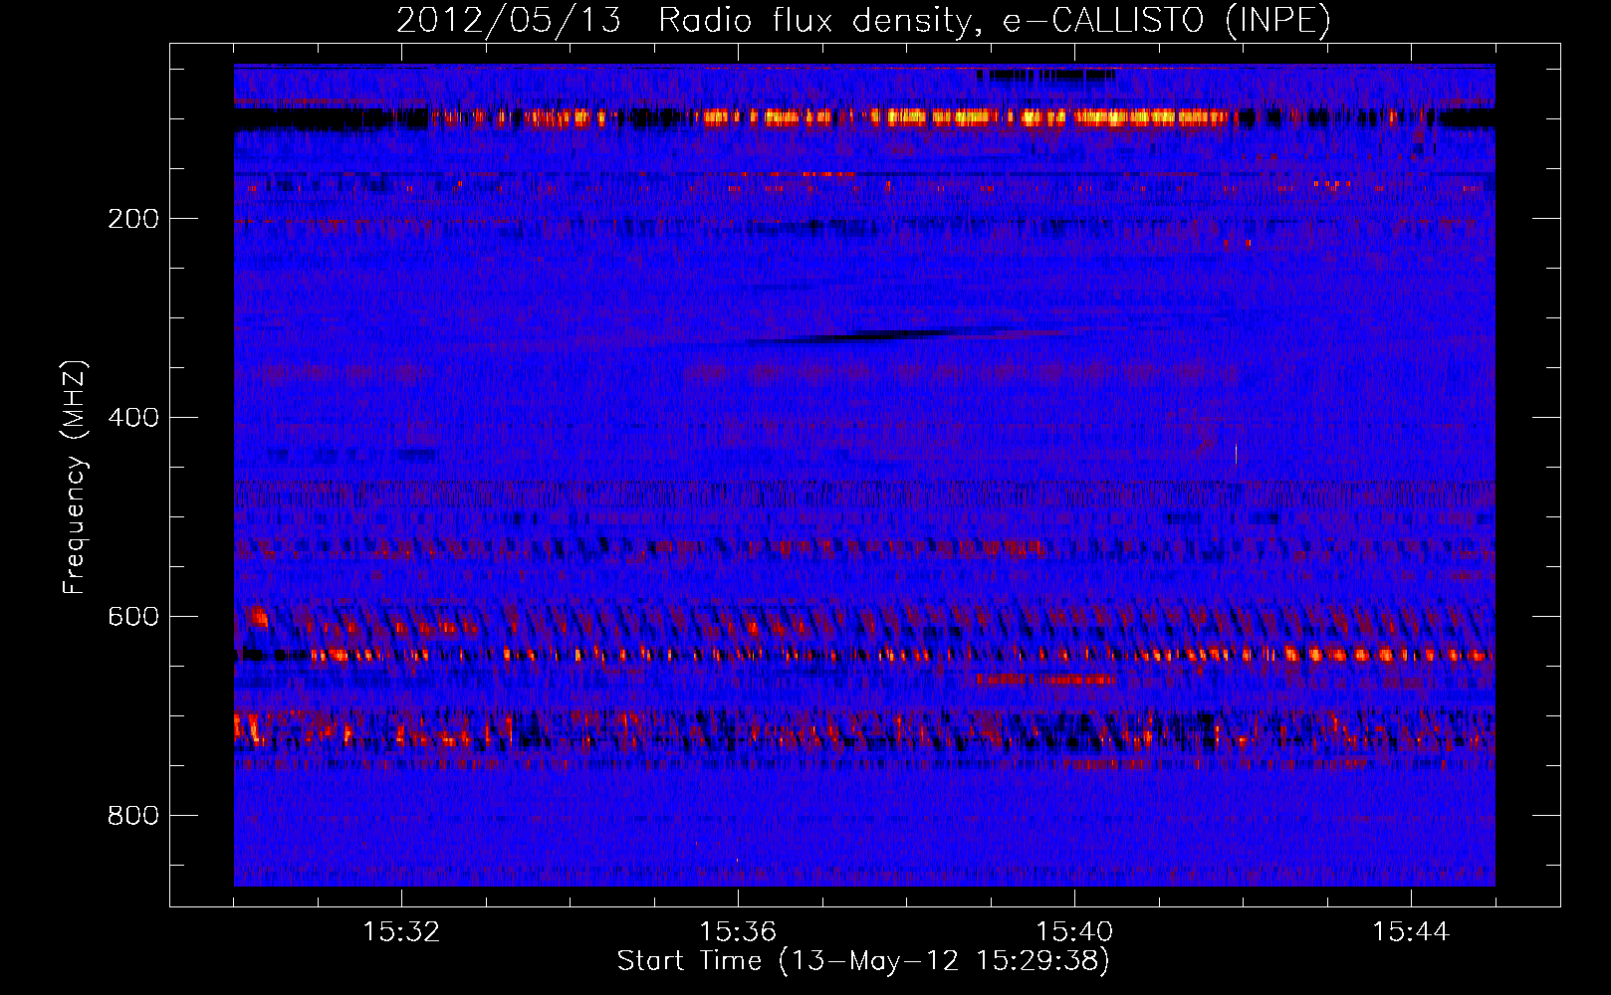Viewport: 1611px width, 995px height.
Task: Click the 15:44 time tick label
Action: pos(1411,932)
